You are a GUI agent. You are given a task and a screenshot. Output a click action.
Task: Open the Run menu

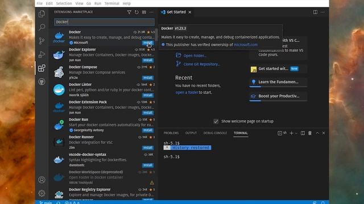tap(98, 3)
